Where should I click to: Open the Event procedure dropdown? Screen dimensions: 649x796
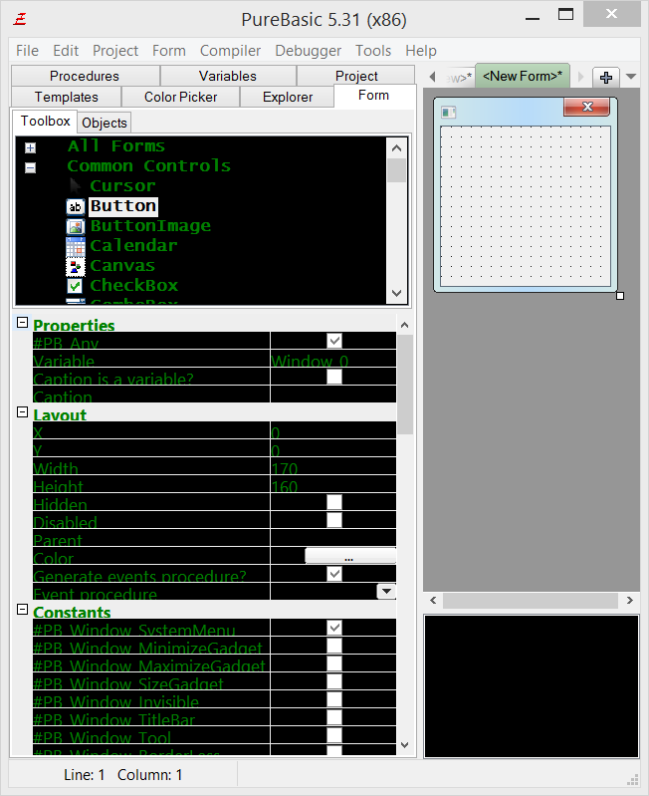pos(386,592)
